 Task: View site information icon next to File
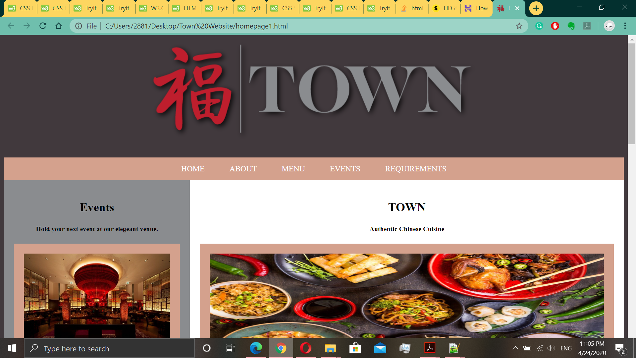point(79,26)
